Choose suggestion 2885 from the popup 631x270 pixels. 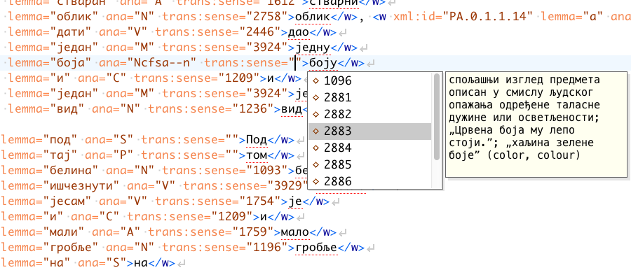click(369, 165)
